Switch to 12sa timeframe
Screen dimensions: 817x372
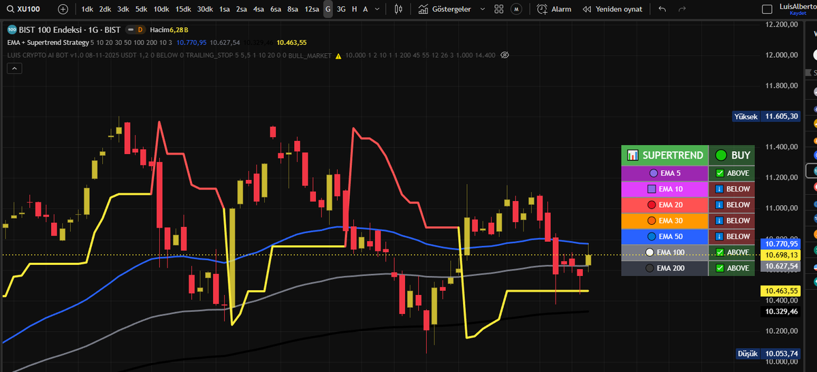click(312, 10)
